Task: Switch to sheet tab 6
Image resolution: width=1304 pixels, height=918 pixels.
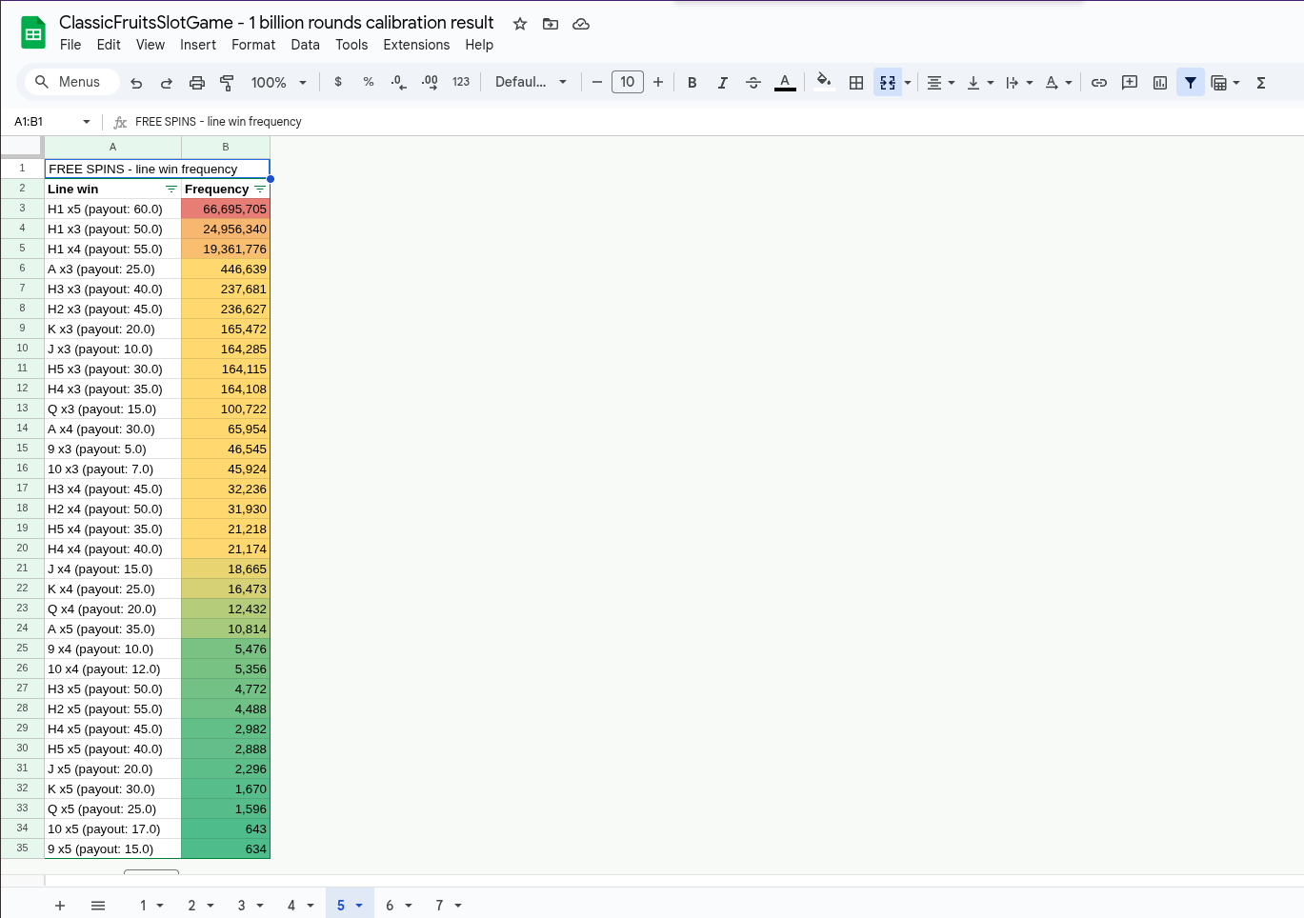Action: (x=390, y=906)
